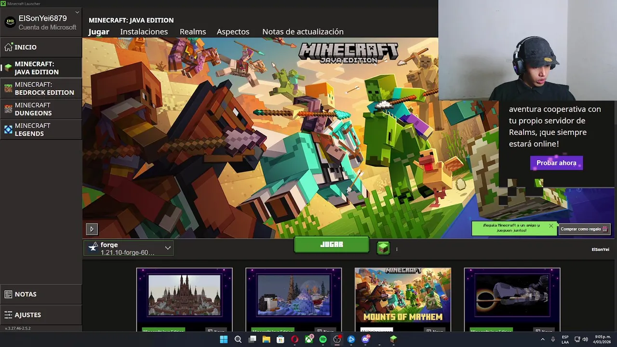Open the Windows Start menu

[x=224, y=339]
